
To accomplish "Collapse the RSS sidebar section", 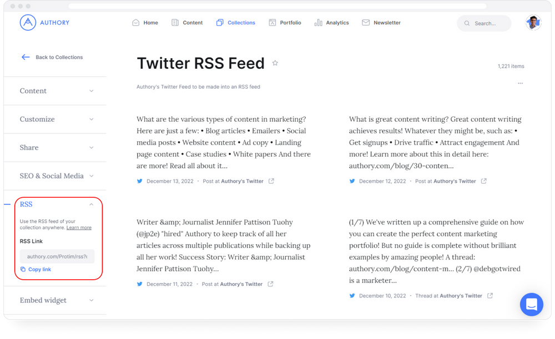I will [x=92, y=204].
